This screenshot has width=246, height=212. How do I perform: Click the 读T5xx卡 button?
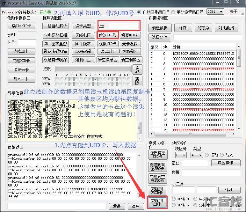[x=21, y=70]
